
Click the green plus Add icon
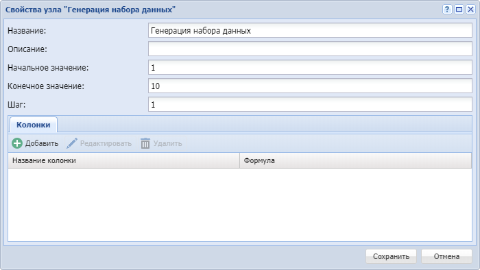[17, 143]
